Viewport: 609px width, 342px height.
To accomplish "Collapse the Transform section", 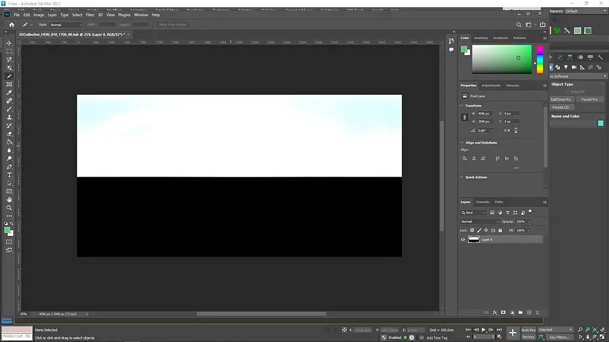I will pos(462,106).
